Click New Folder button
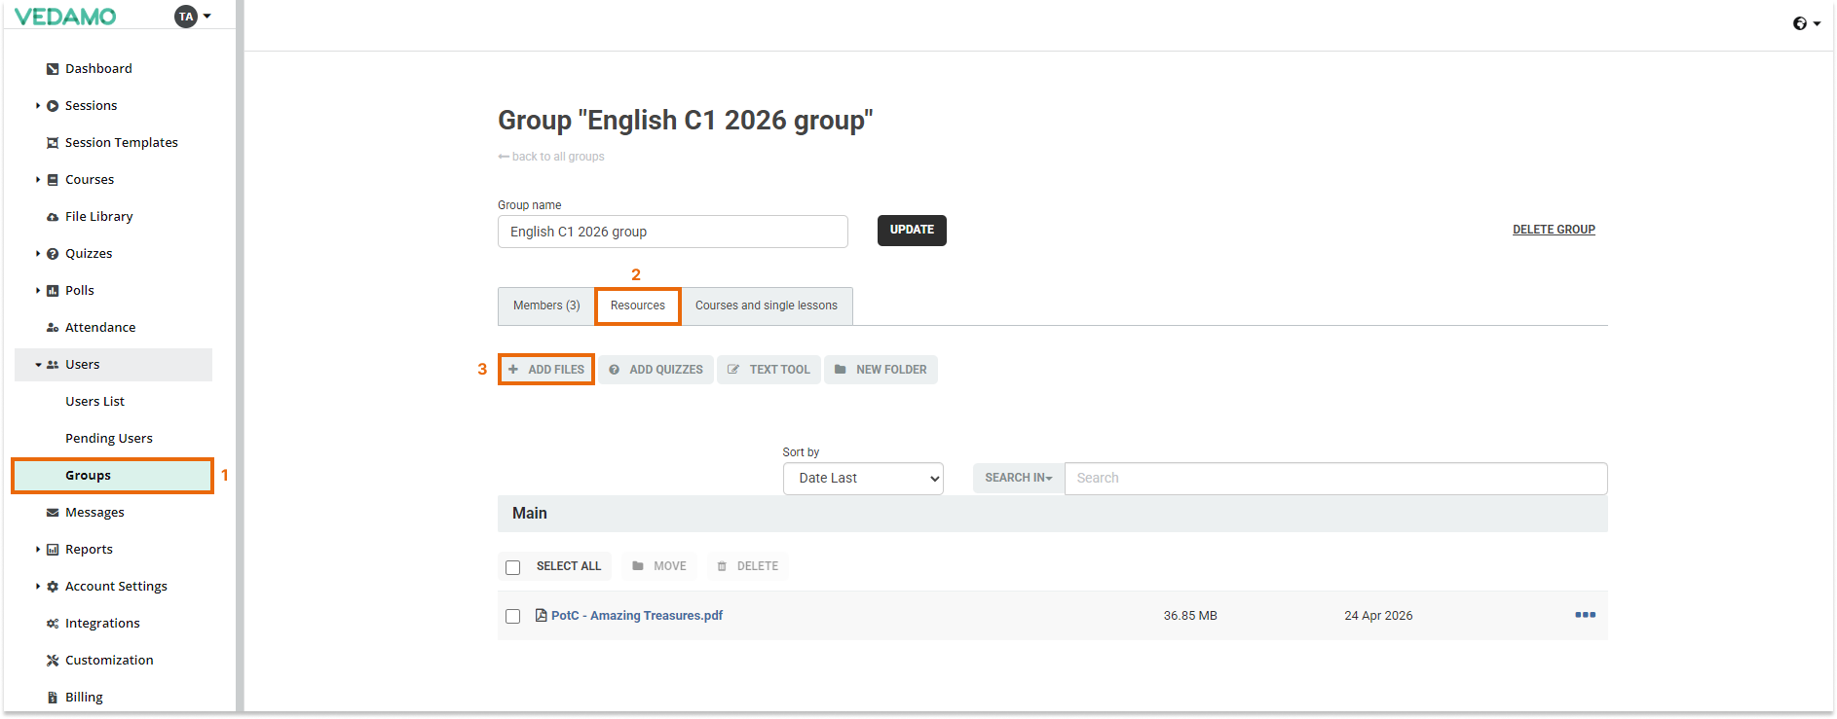Screen dimensions: 1837x719 click(881, 370)
